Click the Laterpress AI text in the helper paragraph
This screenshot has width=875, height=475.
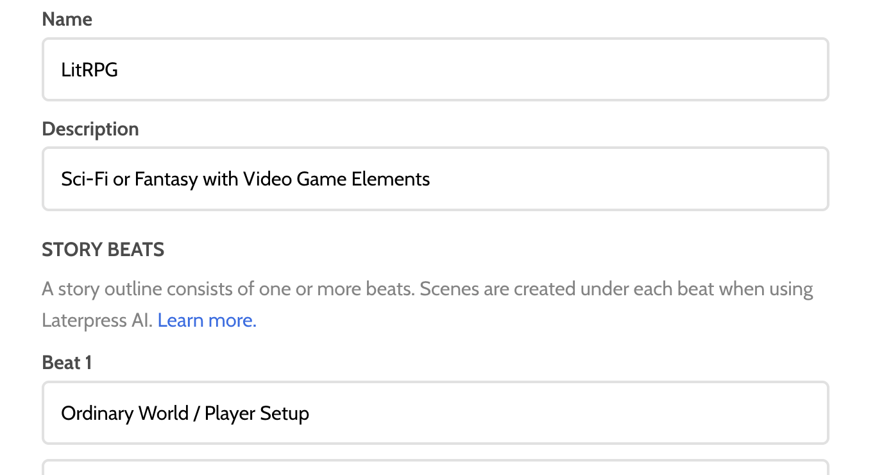coord(98,320)
